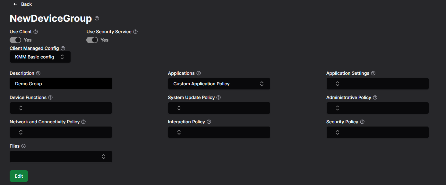Click the help icon beside Files
The width and height of the screenshot is (446, 185).
23,146
